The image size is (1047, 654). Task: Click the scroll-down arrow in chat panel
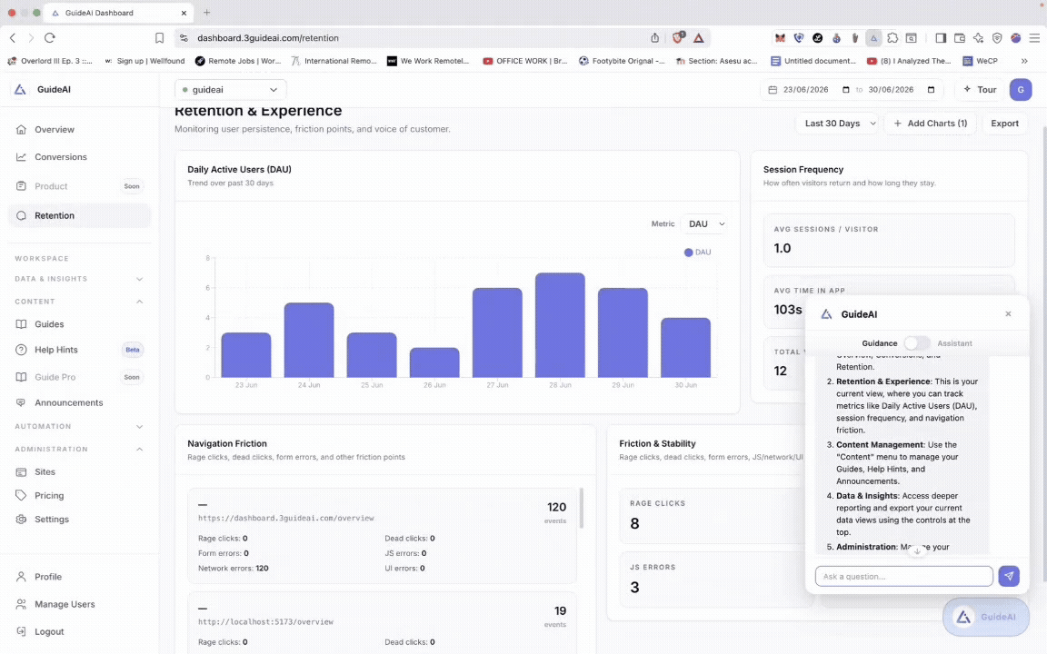tap(917, 551)
